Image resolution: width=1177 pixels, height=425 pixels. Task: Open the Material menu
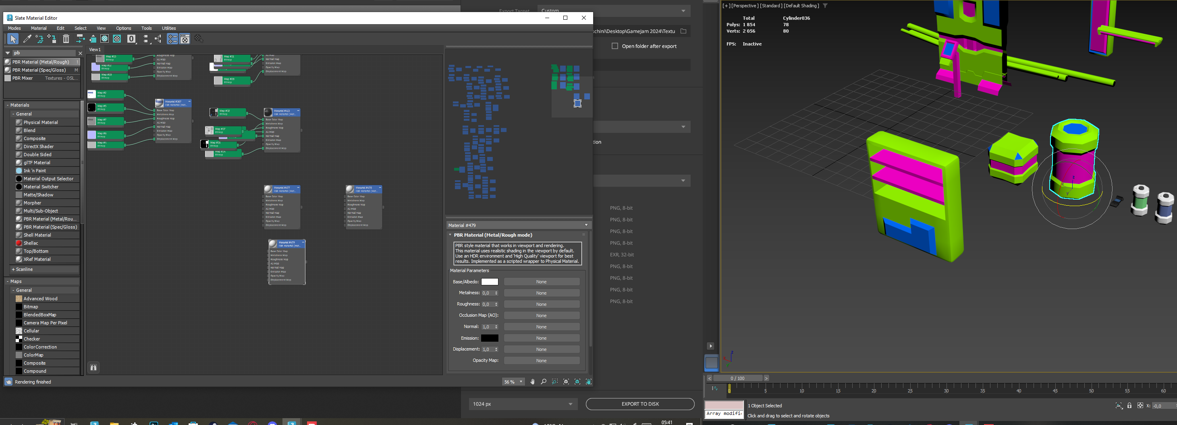(x=39, y=28)
